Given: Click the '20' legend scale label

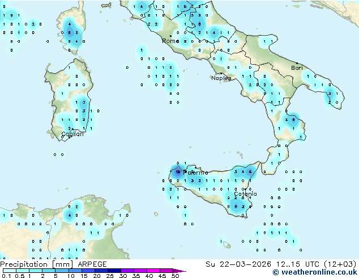Looking at the screenshot, I should coord(97,276).
